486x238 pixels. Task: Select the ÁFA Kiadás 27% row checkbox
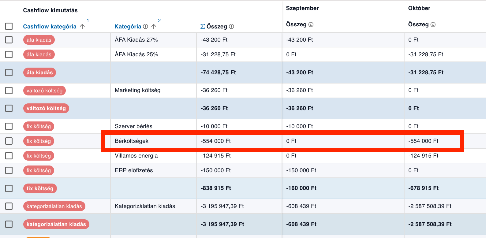pyautogui.click(x=9, y=40)
